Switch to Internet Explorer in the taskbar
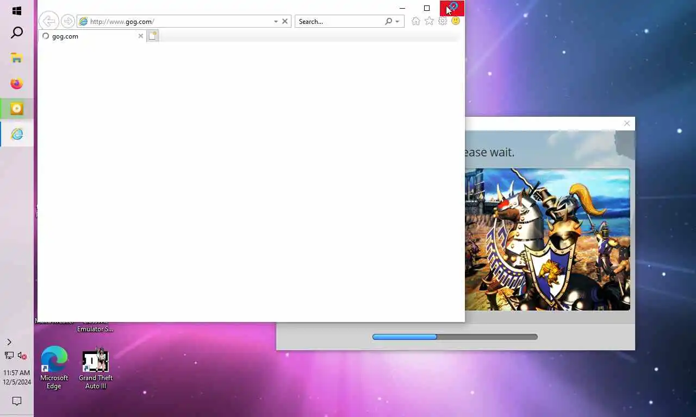Screen dimensions: 696x417 tap(17, 134)
